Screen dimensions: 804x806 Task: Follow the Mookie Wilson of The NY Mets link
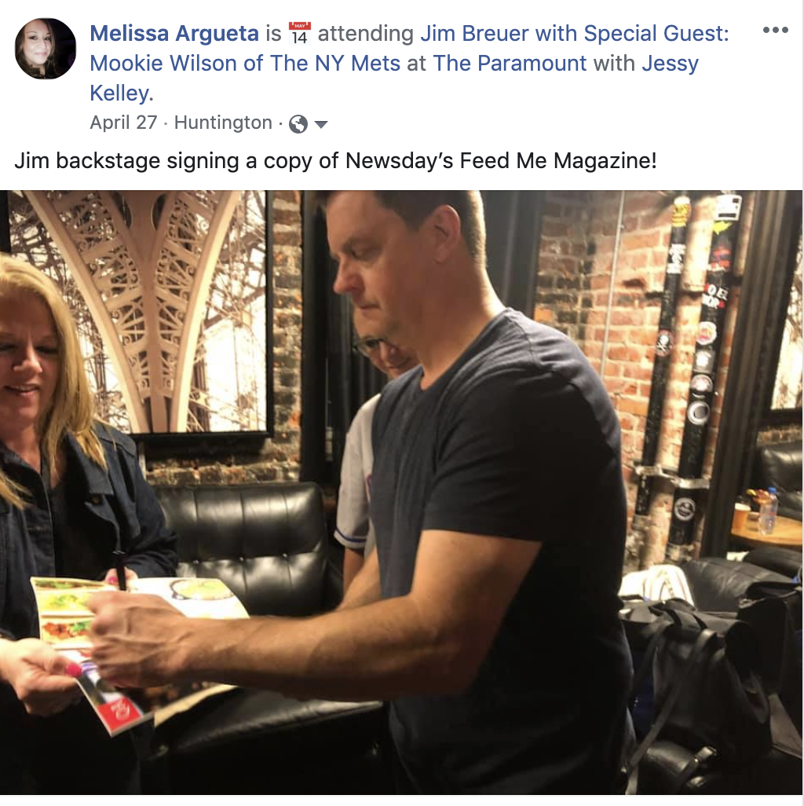(245, 63)
